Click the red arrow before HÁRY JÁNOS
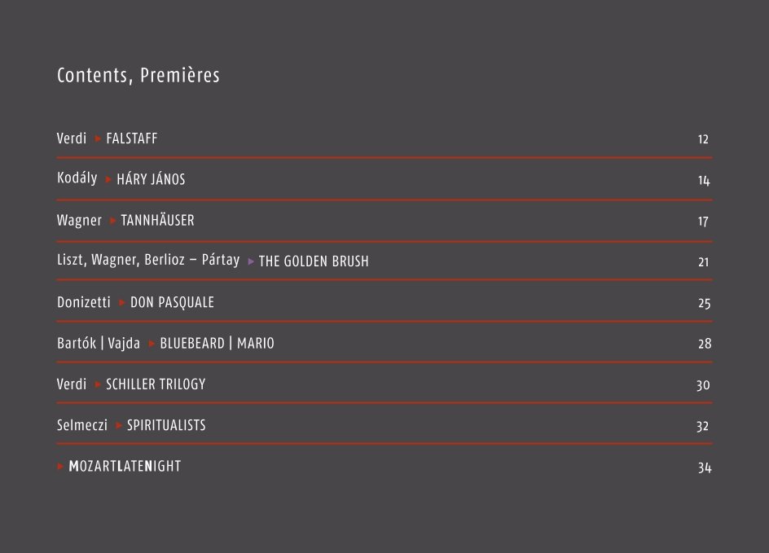Viewport: 769px width, 553px height. pos(108,179)
